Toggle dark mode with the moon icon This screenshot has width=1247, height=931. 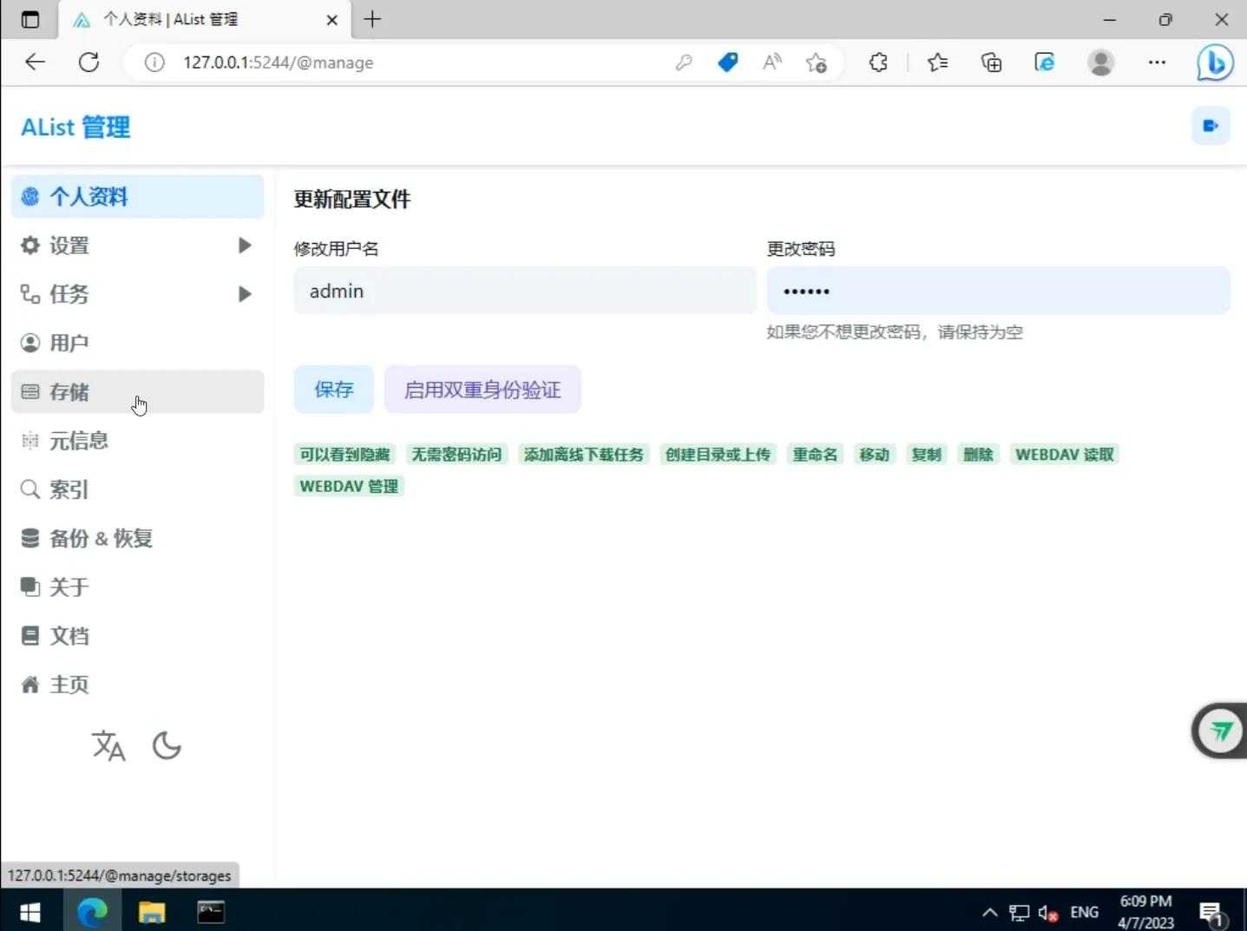click(x=167, y=745)
